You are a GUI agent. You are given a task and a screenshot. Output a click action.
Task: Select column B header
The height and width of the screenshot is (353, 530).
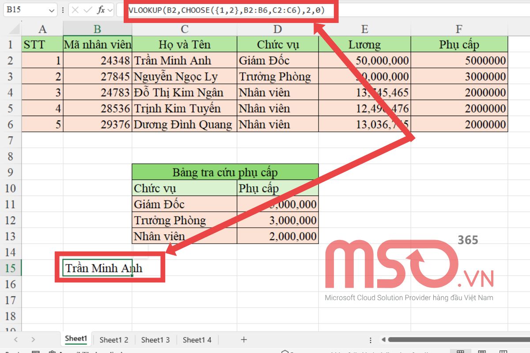(x=98, y=29)
